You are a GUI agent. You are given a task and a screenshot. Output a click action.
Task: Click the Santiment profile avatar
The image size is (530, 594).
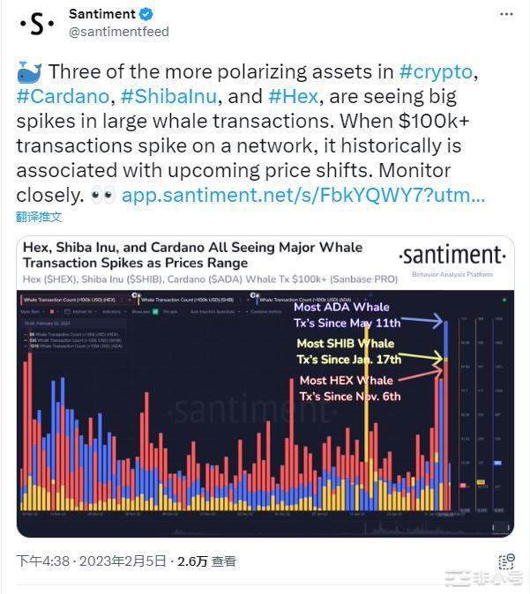(x=37, y=23)
